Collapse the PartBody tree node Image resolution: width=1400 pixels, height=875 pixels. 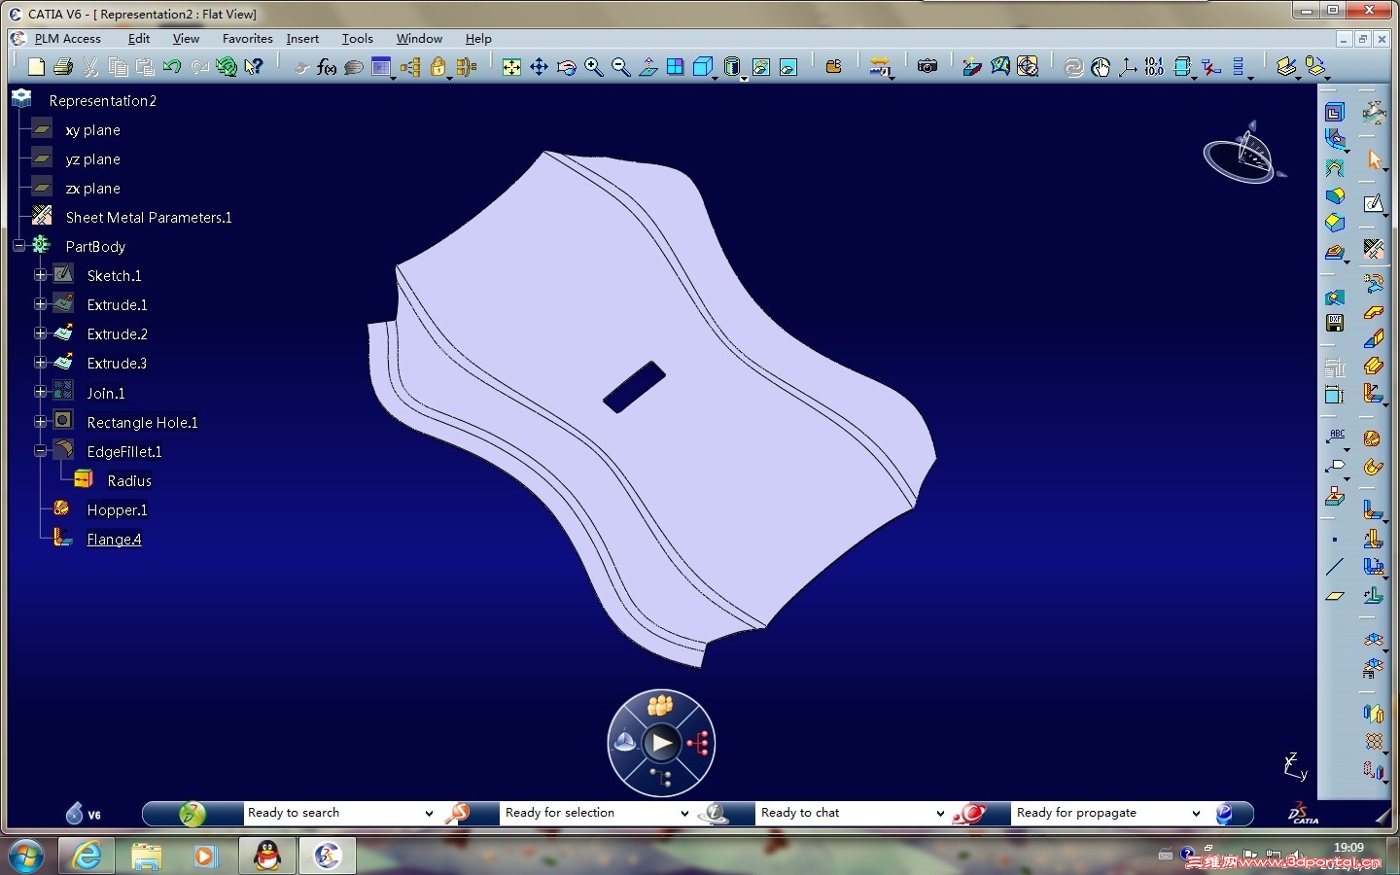pyautogui.click(x=18, y=246)
